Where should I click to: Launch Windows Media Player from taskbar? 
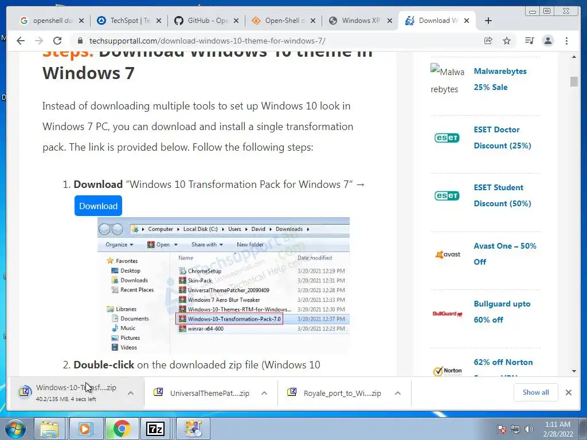(85, 429)
